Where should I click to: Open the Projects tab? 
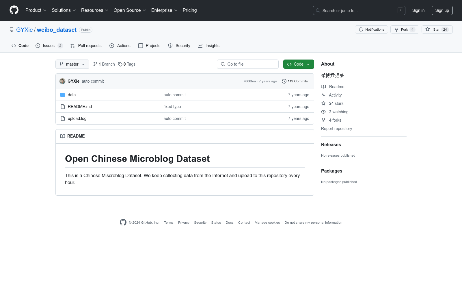[x=149, y=46]
